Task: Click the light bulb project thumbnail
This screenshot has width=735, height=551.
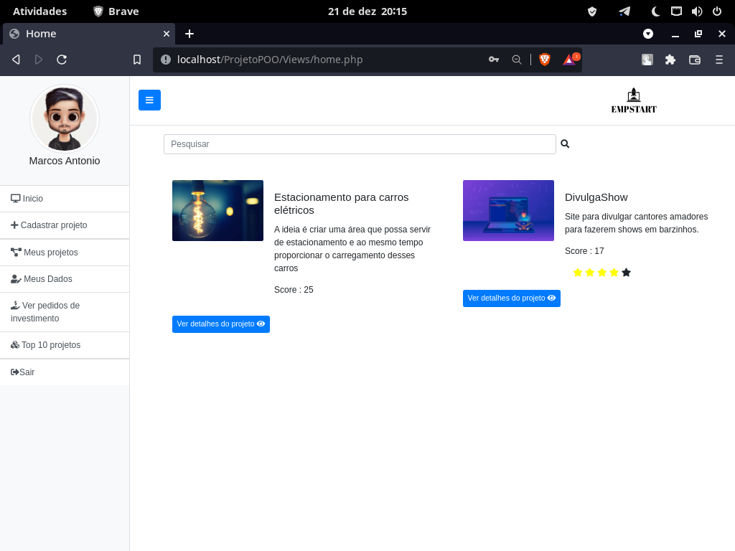Action: tap(217, 210)
